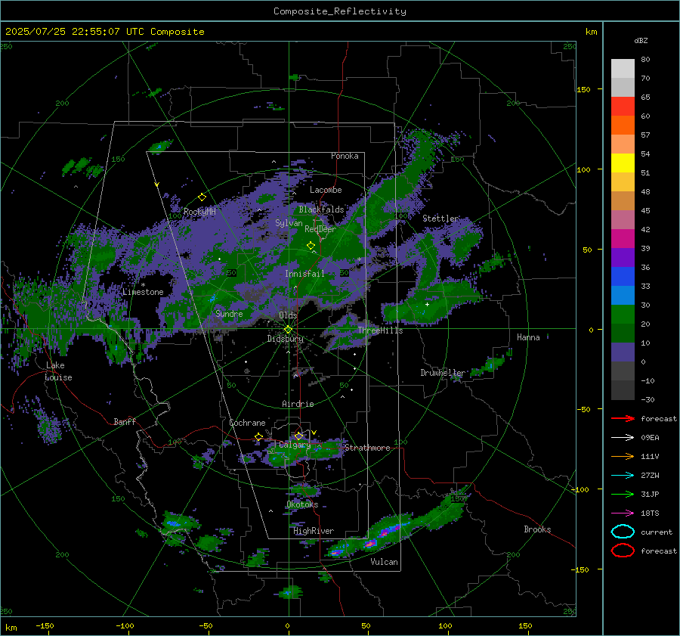This screenshot has width=680, height=636.
Task: Click the Sylvan label on map
Action: 289,223
